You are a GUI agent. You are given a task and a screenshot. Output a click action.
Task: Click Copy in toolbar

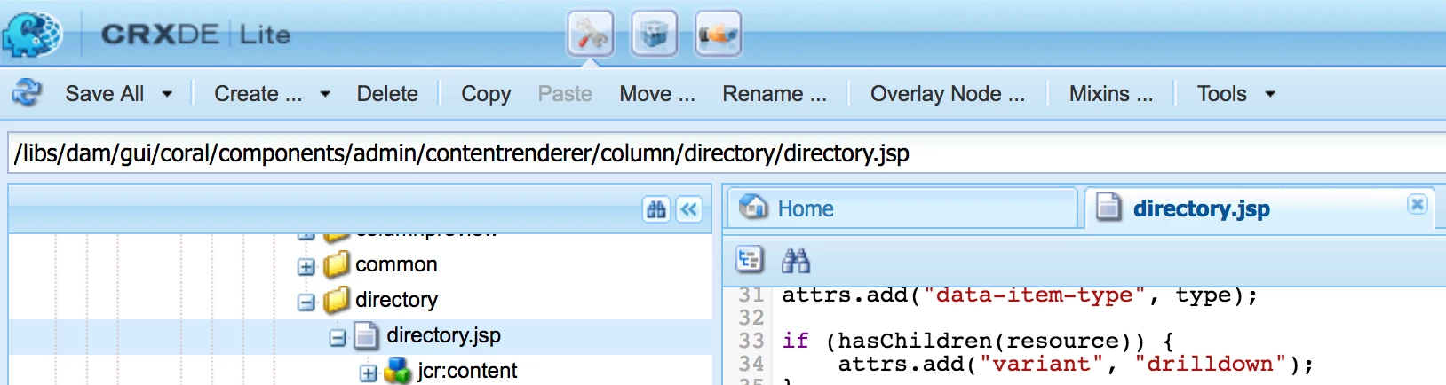[486, 94]
